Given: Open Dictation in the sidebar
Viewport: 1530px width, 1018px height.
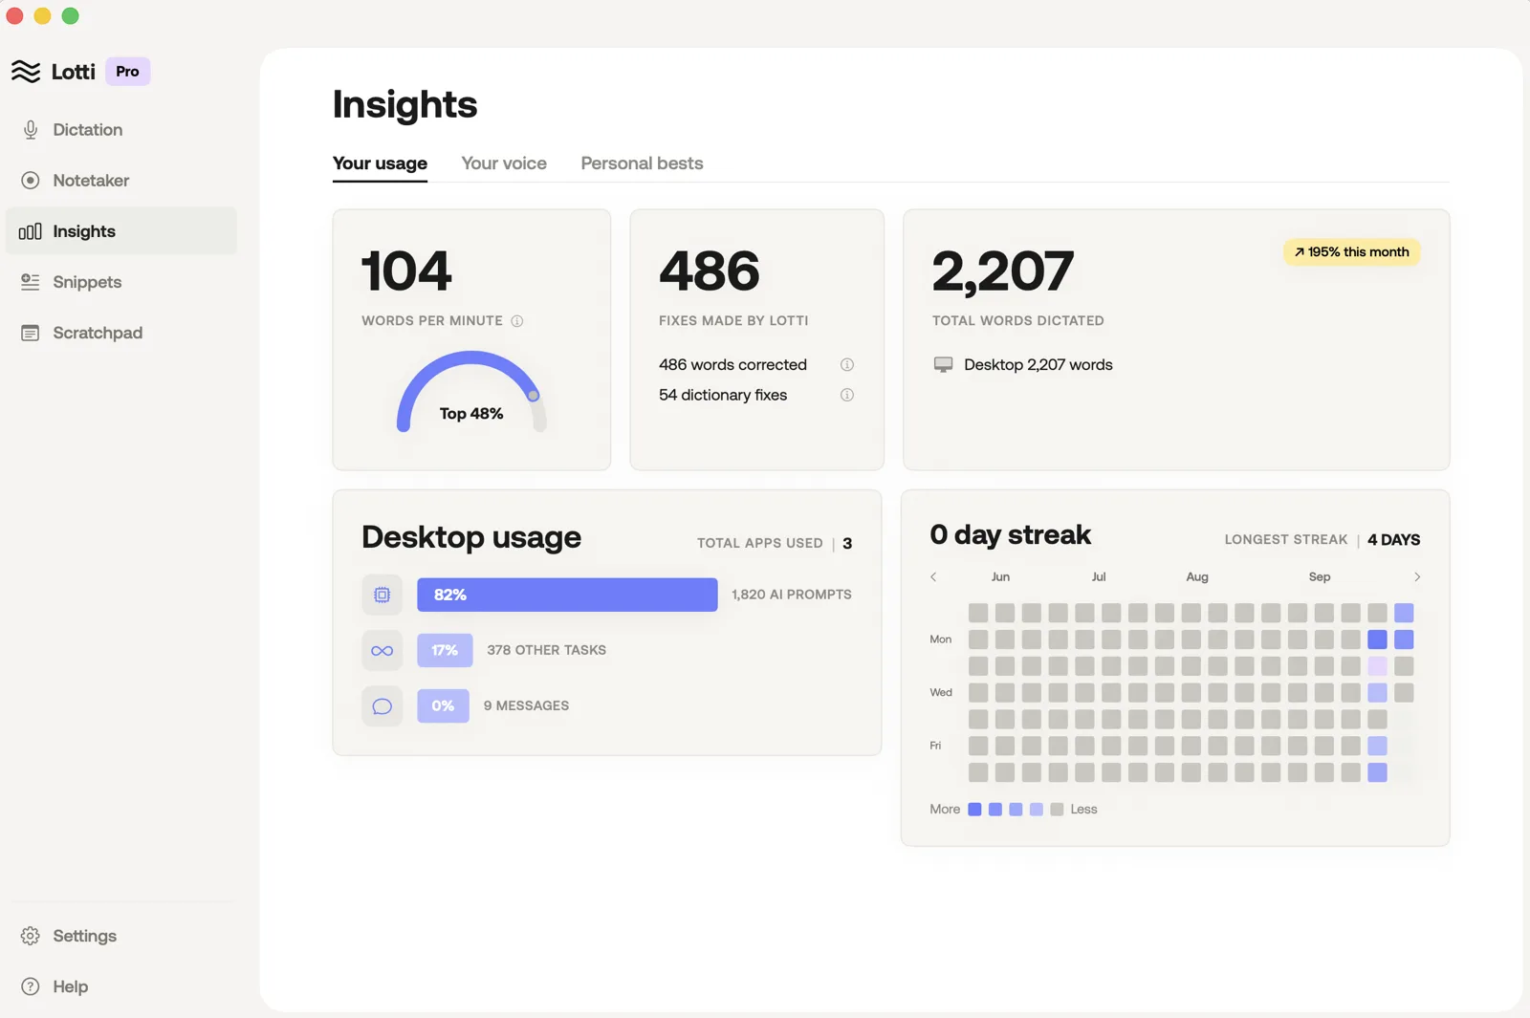Looking at the screenshot, I should 121,130.
